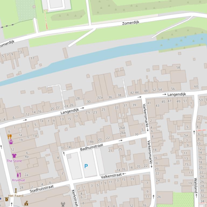The image size is (207, 207).
Task: Click the communication tower antenna icon
Action: (63, 204)
